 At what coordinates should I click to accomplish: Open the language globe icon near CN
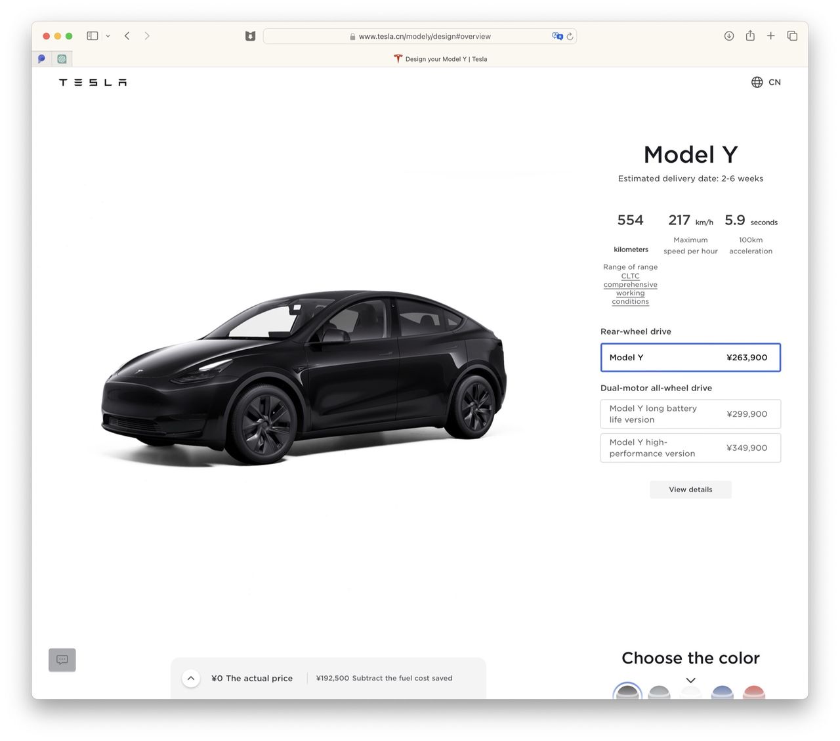point(756,82)
